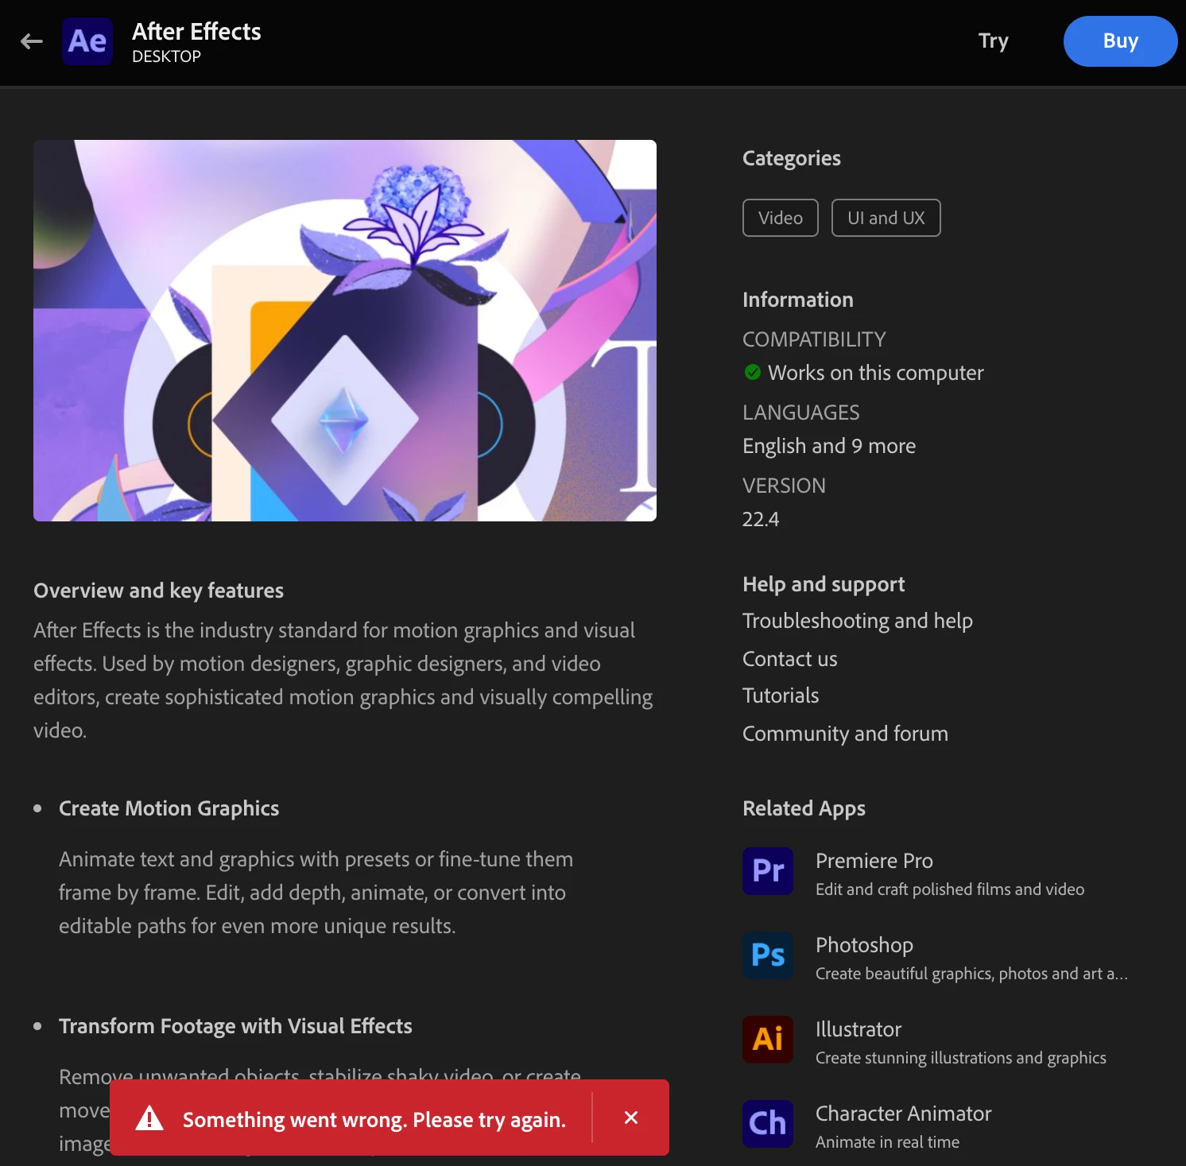The height and width of the screenshot is (1166, 1186).
Task: Click the blue Buy button
Action: [x=1120, y=41]
